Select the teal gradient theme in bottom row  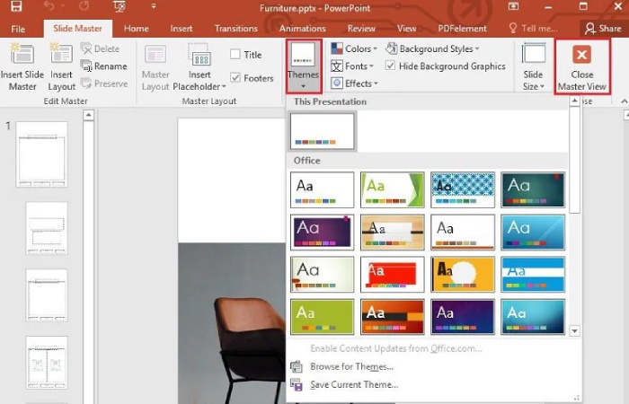pos(533,317)
